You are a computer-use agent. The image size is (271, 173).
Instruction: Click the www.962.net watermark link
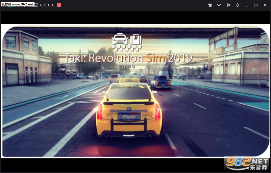point(18,4)
